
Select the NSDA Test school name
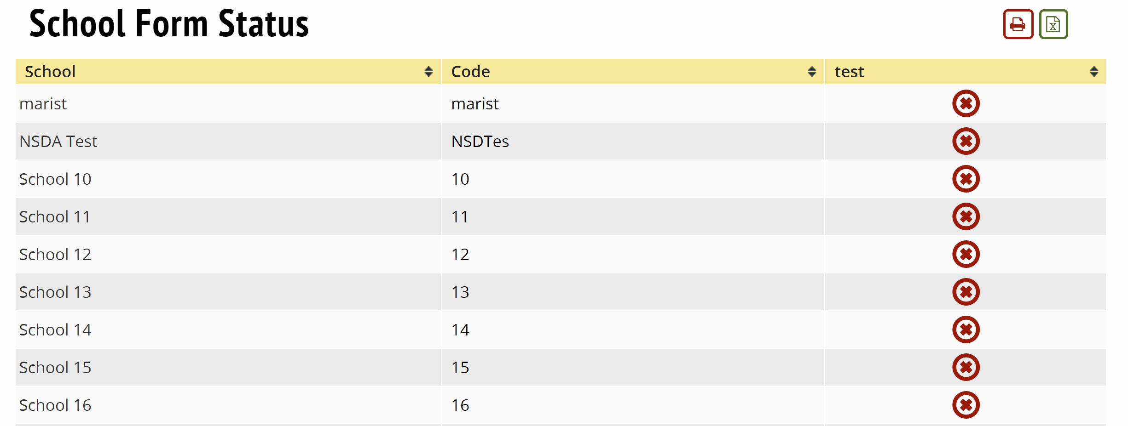pos(58,142)
